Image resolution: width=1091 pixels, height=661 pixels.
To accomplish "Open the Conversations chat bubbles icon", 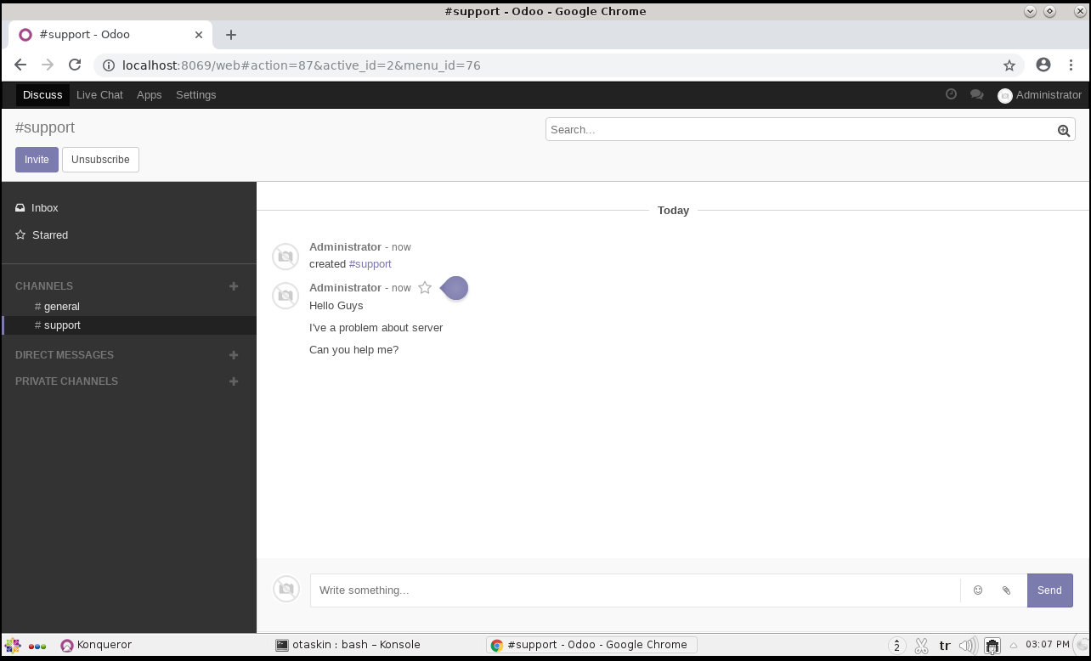I will pos(977,94).
